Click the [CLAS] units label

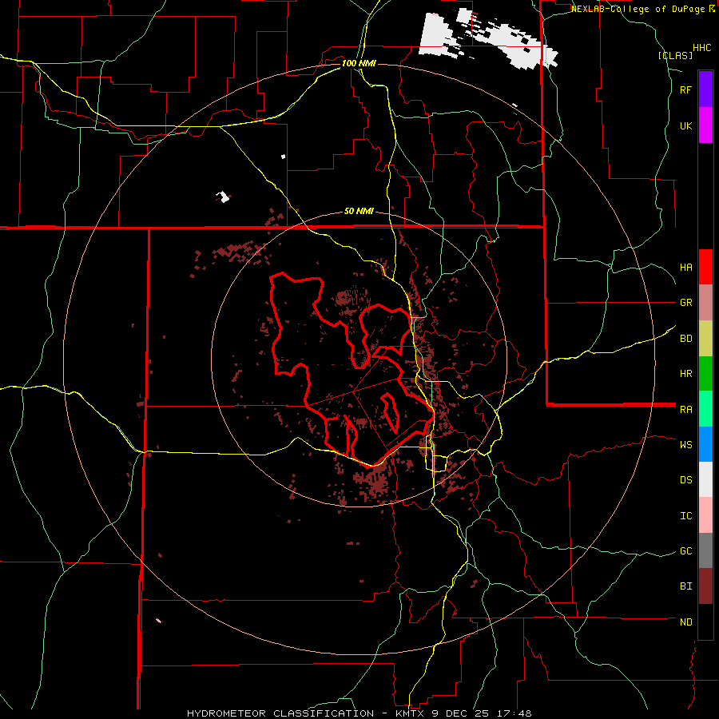(675, 56)
